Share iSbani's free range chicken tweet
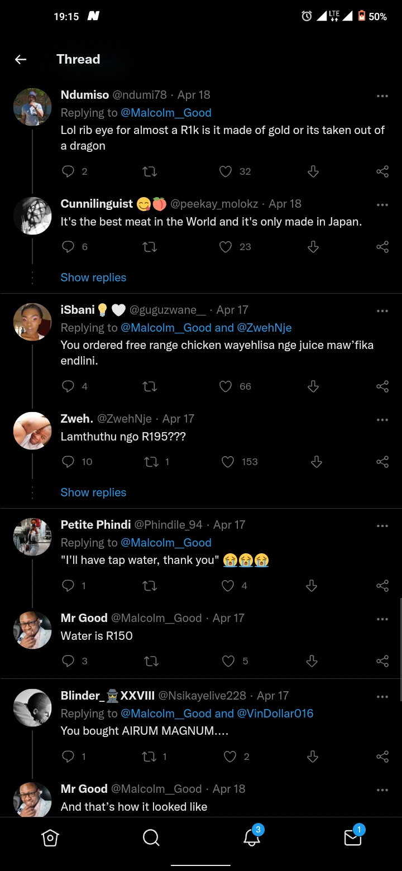The height and width of the screenshot is (871, 402). click(382, 386)
